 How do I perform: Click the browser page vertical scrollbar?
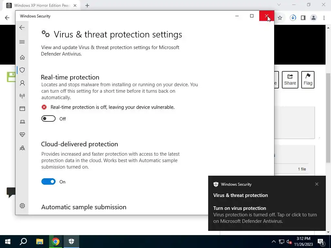(x=328, y=118)
